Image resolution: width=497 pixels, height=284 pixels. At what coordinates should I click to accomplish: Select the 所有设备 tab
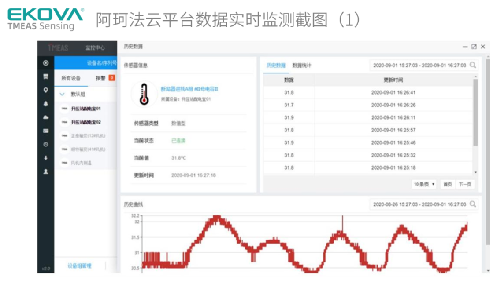71,78
